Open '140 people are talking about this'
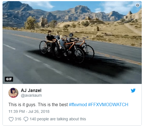This screenshot has width=144, height=127. click(58, 119)
